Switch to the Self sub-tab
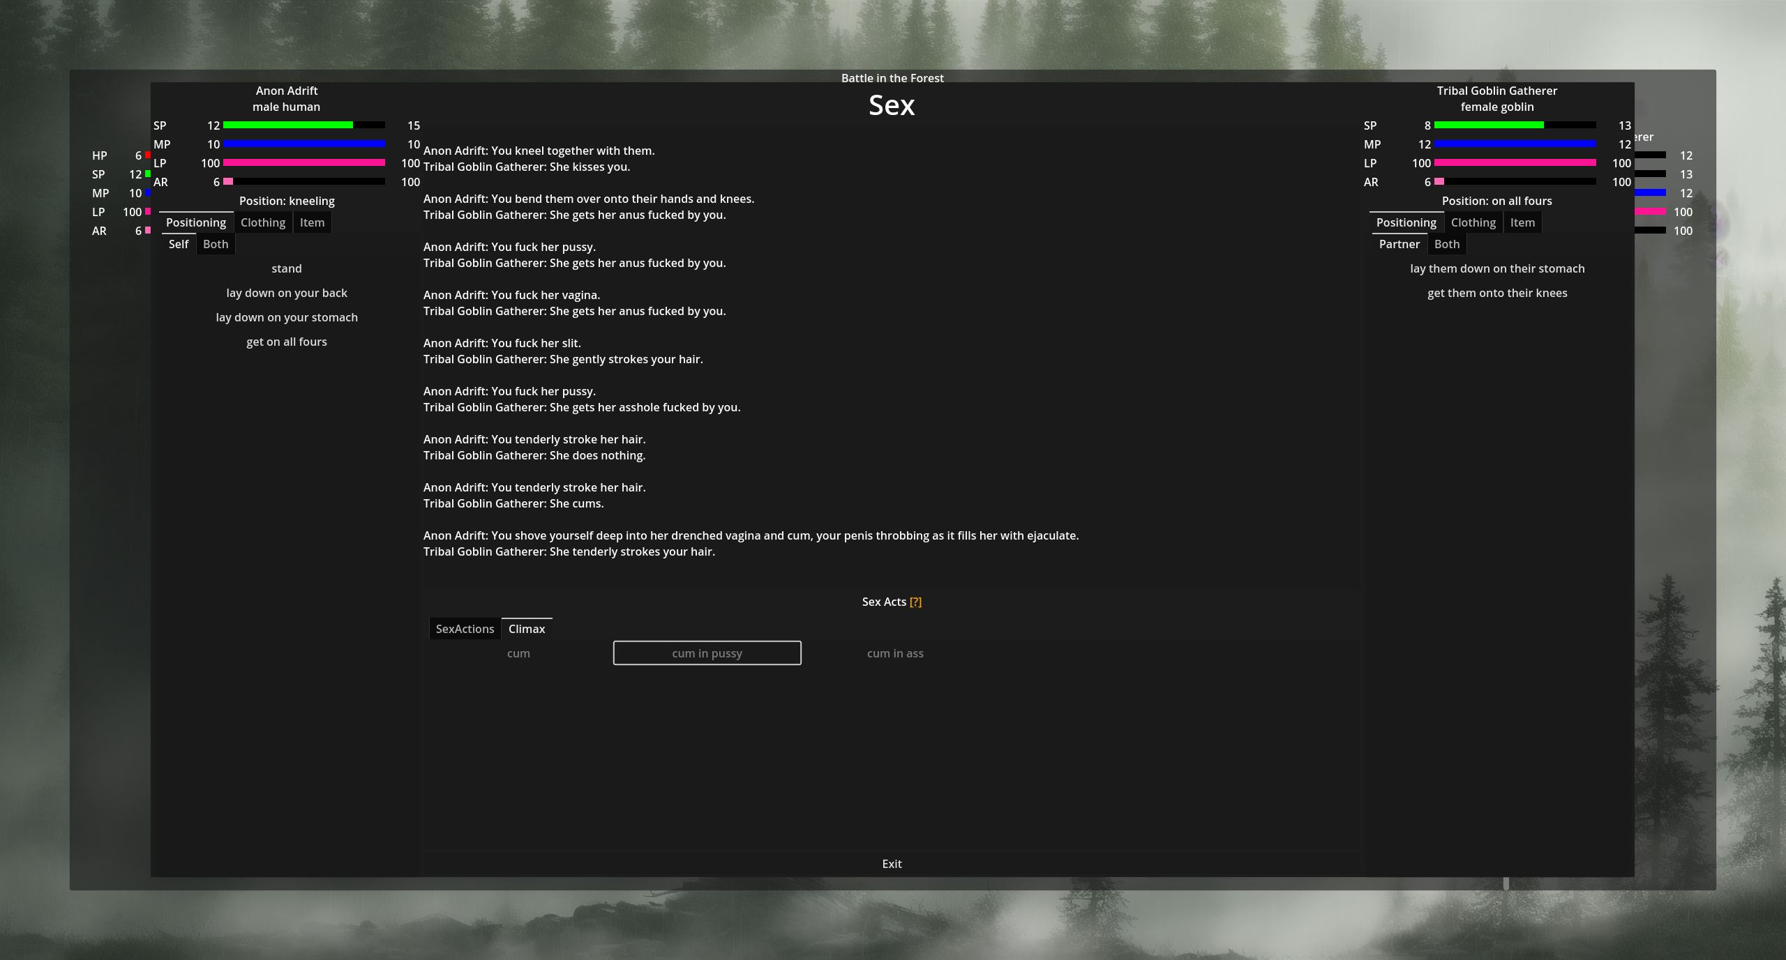This screenshot has height=960, width=1786. [179, 244]
